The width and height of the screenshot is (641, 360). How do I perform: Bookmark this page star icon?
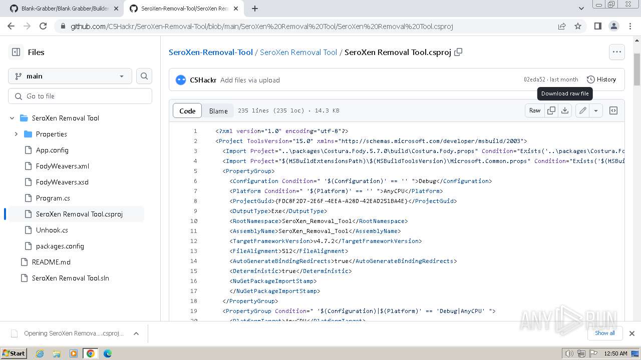[578, 26]
